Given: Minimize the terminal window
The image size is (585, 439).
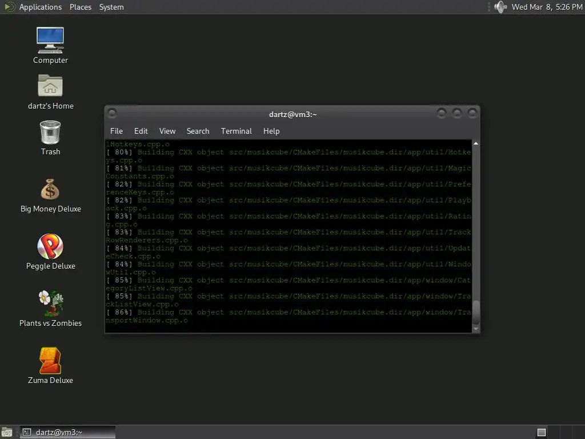Looking at the screenshot, I should 442,113.
